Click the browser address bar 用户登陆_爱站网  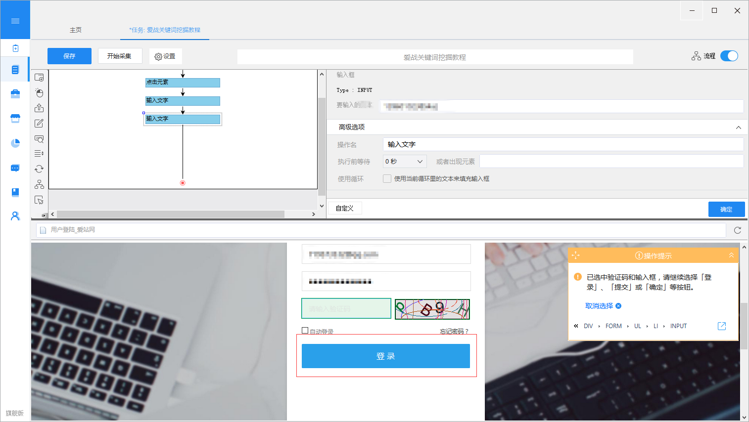(x=381, y=230)
